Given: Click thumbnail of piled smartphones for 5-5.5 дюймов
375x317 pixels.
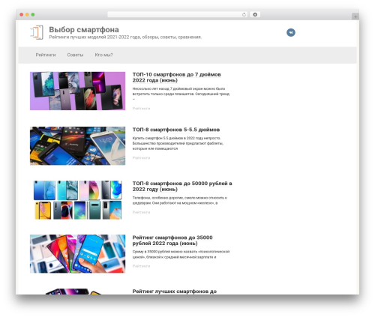Looking at the screenshot, I should tap(77, 146).
